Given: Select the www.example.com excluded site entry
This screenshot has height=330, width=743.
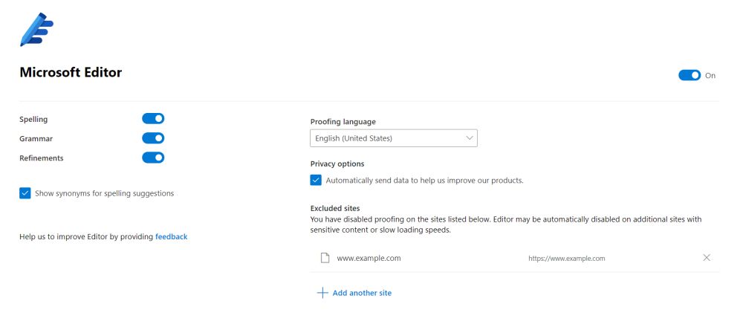Looking at the screenshot, I should (x=515, y=258).
